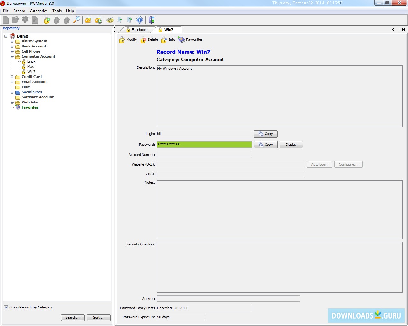
Task: Expand the Bank Account category
Action: point(12,46)
